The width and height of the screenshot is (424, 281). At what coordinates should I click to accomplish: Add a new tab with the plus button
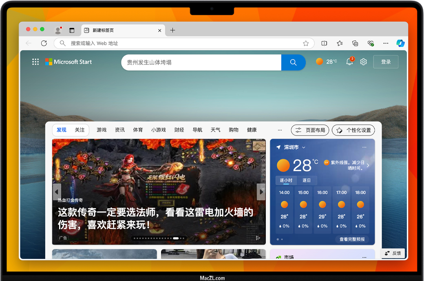[x=172, y=30]
